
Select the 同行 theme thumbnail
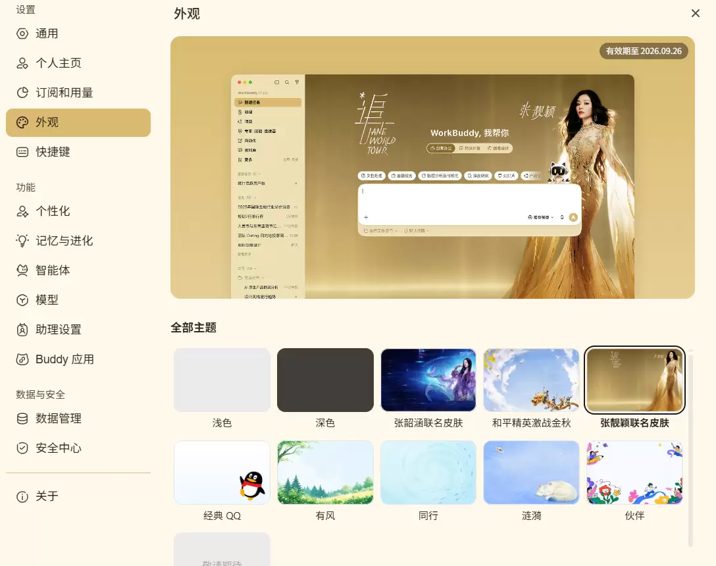coord(428,473)
